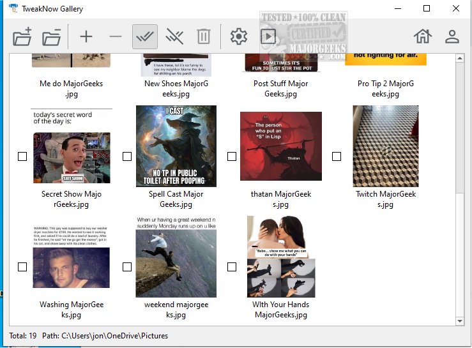Click the deselect all crossed-check icon

[174, 37]
